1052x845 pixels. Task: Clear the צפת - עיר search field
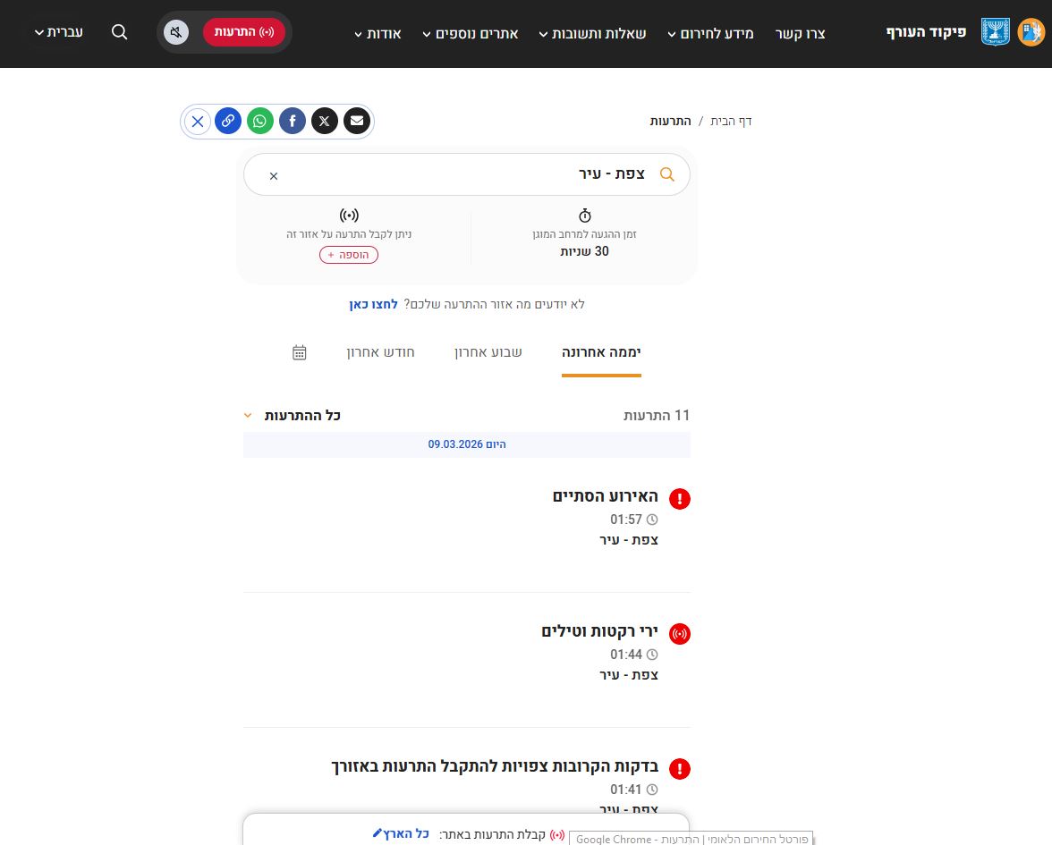click(x=274, y=176)
